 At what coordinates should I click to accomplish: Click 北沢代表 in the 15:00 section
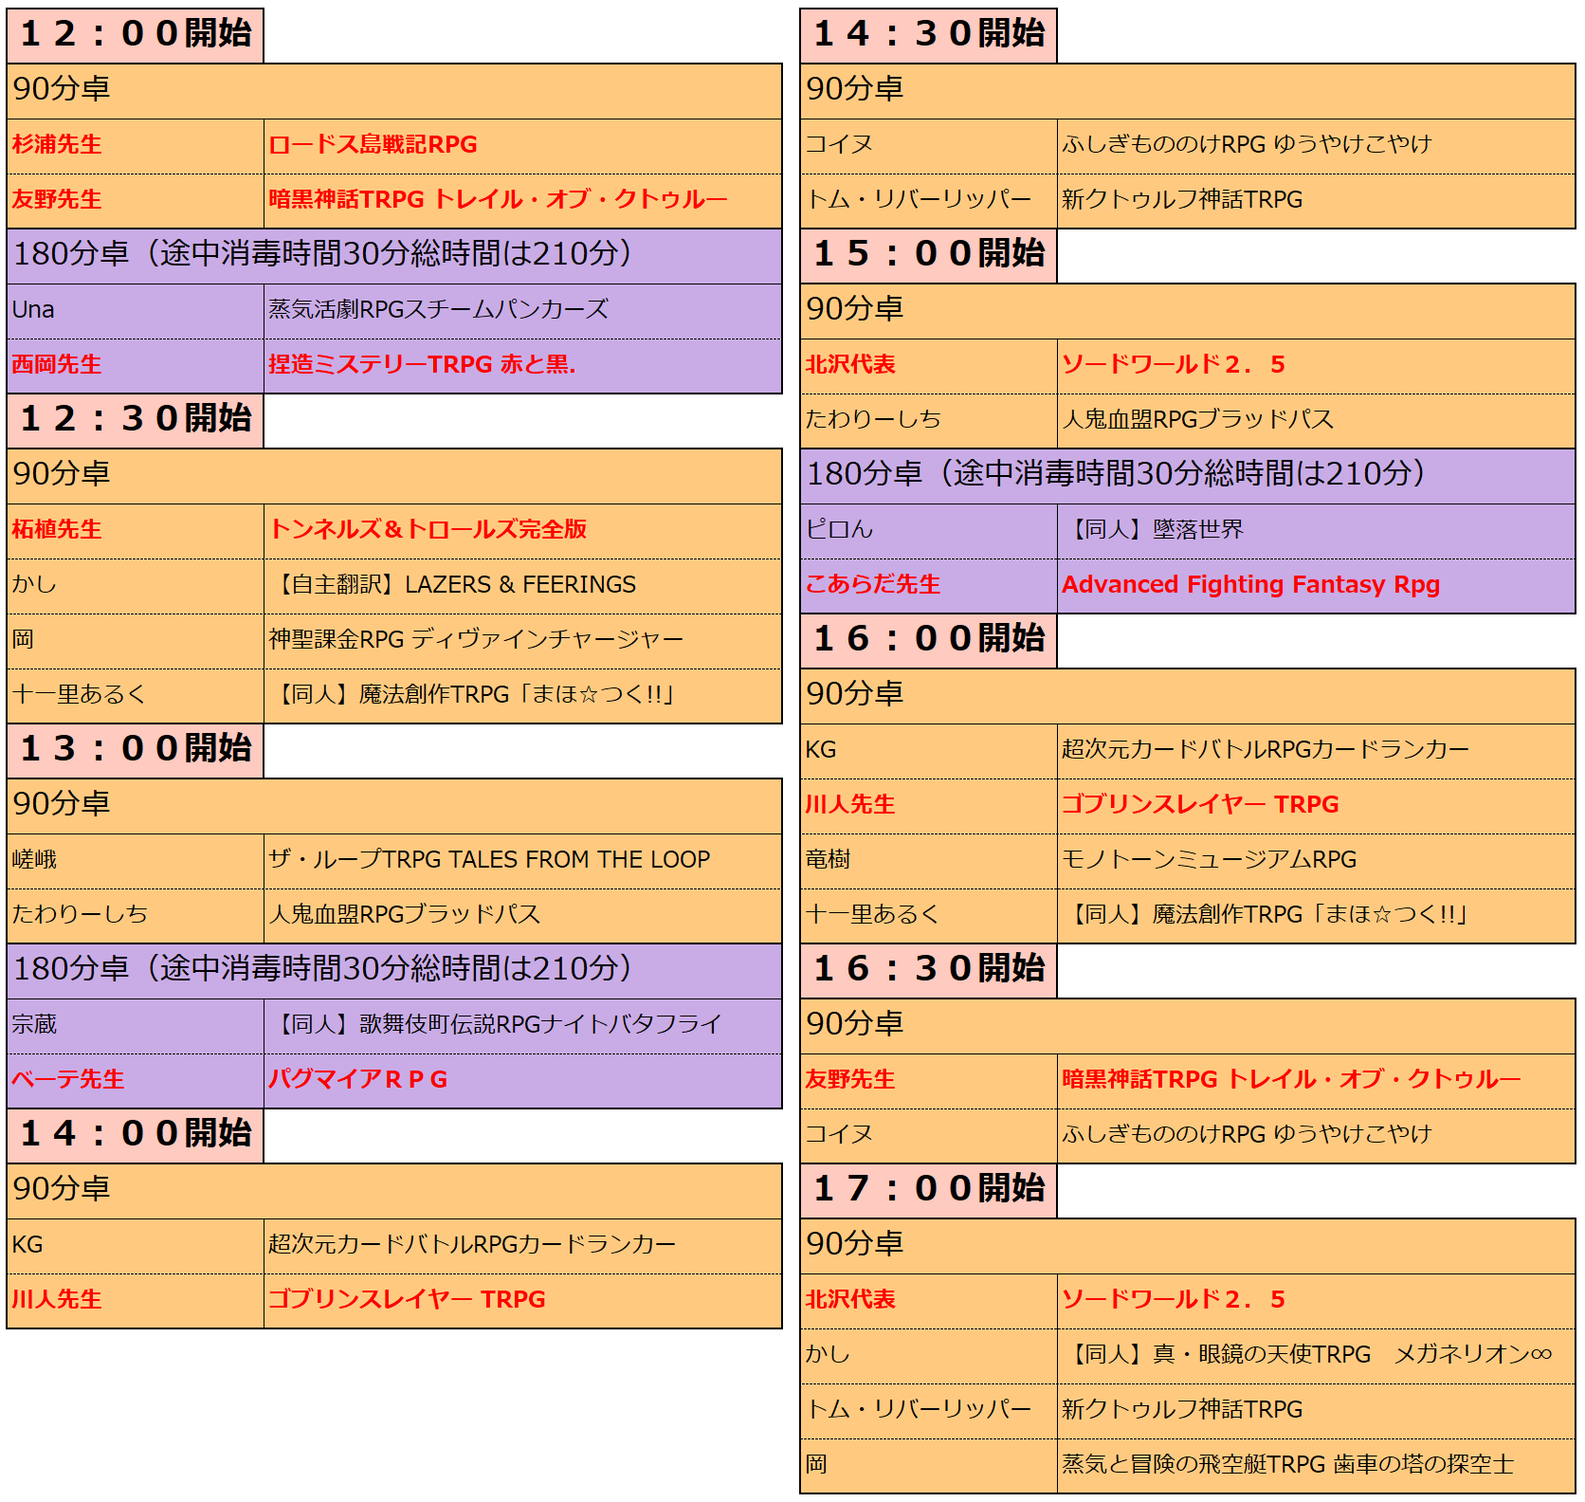(x=850, y=364)
